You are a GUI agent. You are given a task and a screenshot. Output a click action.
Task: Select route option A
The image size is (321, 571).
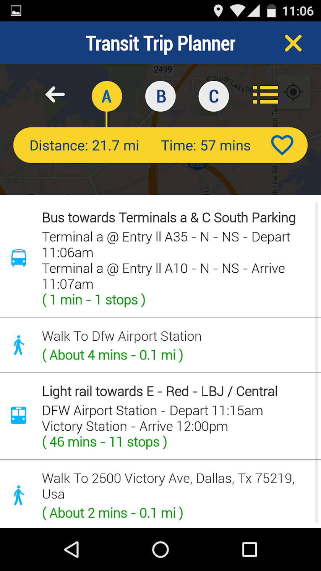click(107, 96)
